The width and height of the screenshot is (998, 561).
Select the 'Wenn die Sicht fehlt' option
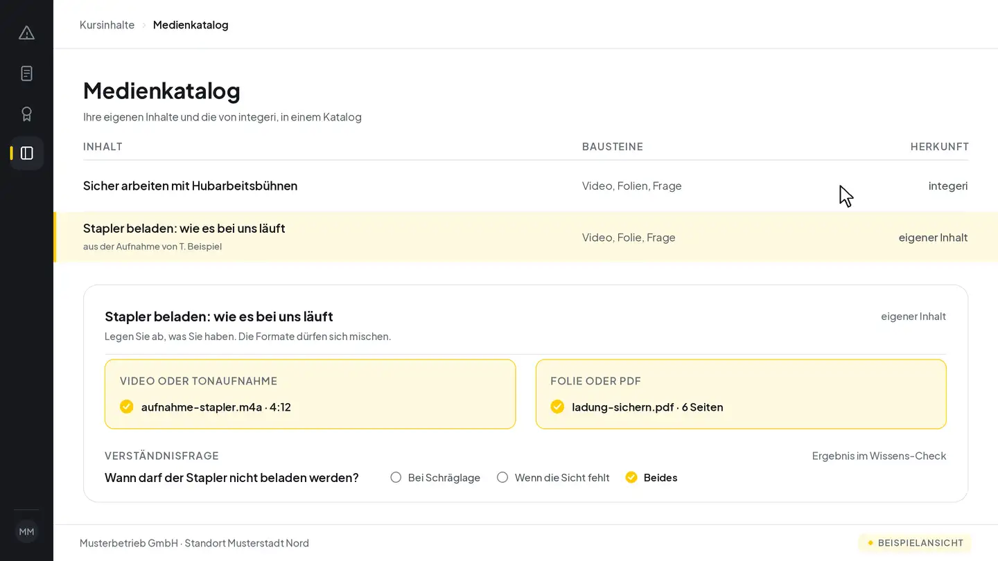pos(553,477)
